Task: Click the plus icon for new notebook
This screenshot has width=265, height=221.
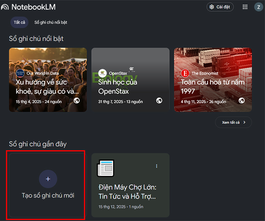Action: pos(48,179)
